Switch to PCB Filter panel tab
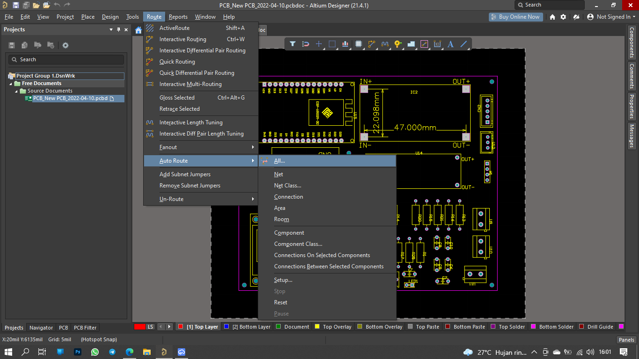Screen dimensions: 639x359 85,328
